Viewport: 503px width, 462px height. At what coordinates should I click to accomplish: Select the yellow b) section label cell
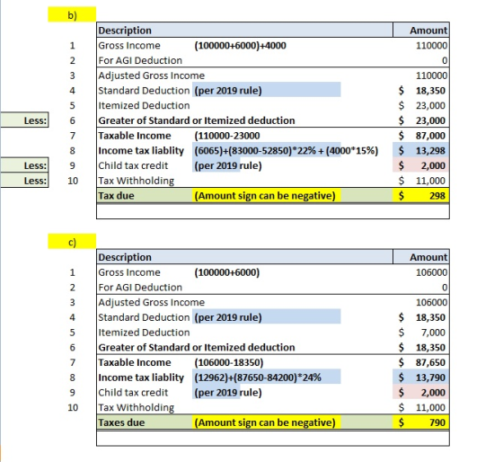tap(72, 14)
